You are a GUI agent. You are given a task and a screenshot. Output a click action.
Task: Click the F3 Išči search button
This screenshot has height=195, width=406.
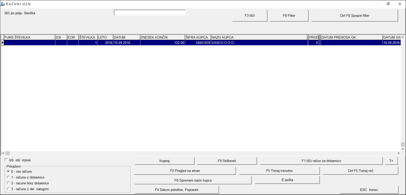tap(250, 15)
